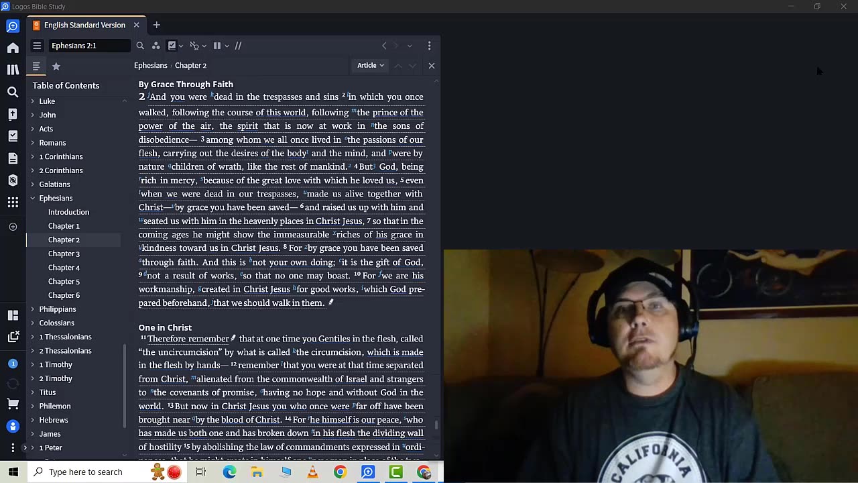Open the history dropdown arrow
This screenshot has height=483, width=858.
pyautogui.click(x=410, y=46)
